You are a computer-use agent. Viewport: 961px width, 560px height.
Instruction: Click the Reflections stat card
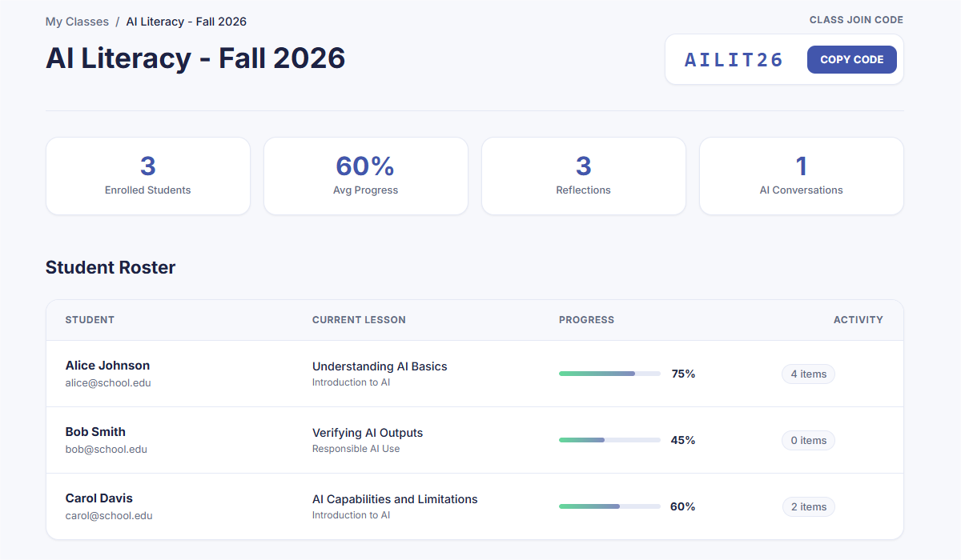click(584, 176)
